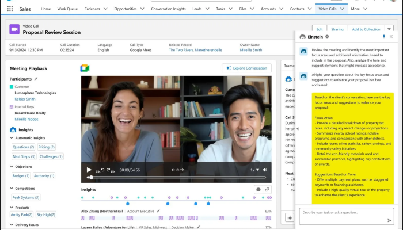The height and width of the screenshot is (230, 403).
Task: Click the first purple segment in Alex Zhang's talk track
Action: click(83, 218)
